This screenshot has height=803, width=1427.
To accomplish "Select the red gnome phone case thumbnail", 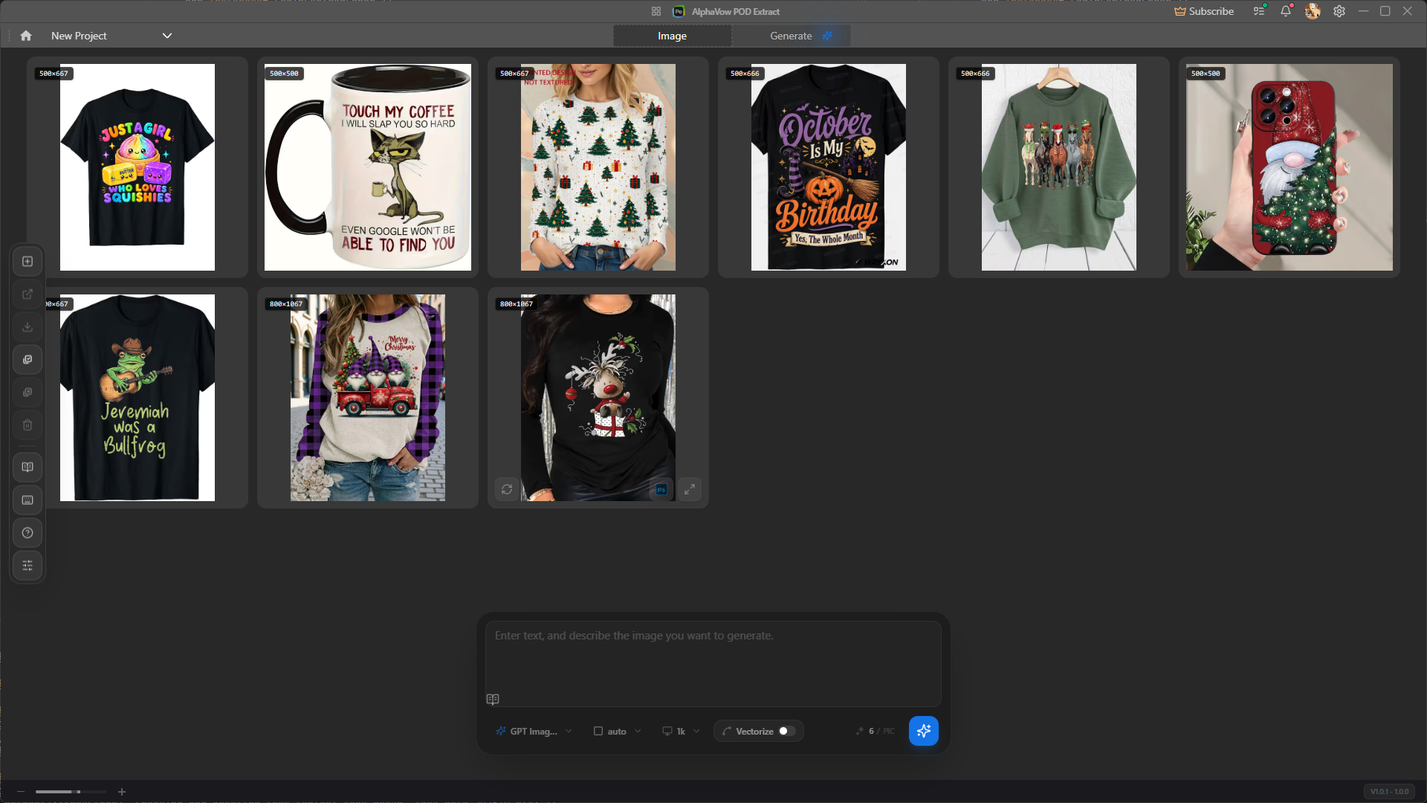I will click(x=1290, y=167).
